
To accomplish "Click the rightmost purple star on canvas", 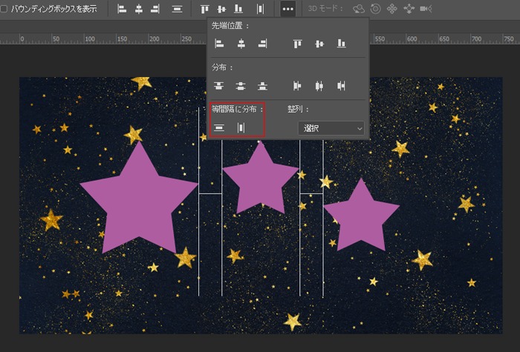I will [361, 216].
